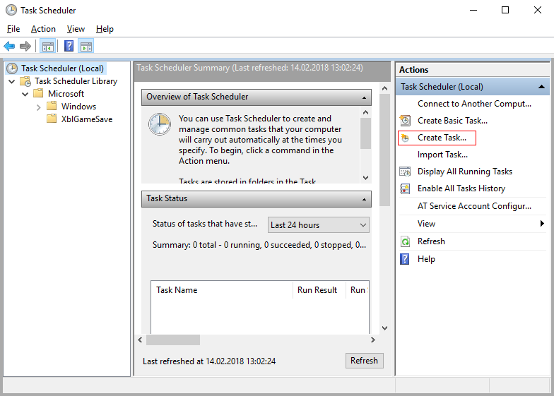Click the summary pane scroll up arrow

(x=384, y=88)
